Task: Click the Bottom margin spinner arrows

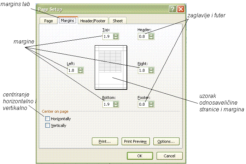Action: point(116,104)
